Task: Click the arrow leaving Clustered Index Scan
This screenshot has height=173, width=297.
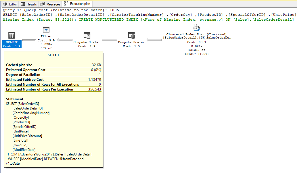Action: pos(154,40)
